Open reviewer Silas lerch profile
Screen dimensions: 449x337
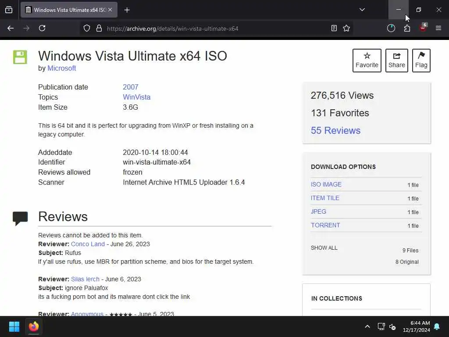tap(86, 279)
